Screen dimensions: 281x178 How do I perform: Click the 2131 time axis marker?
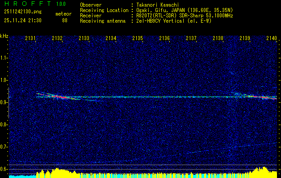click(x=31, y=39)
